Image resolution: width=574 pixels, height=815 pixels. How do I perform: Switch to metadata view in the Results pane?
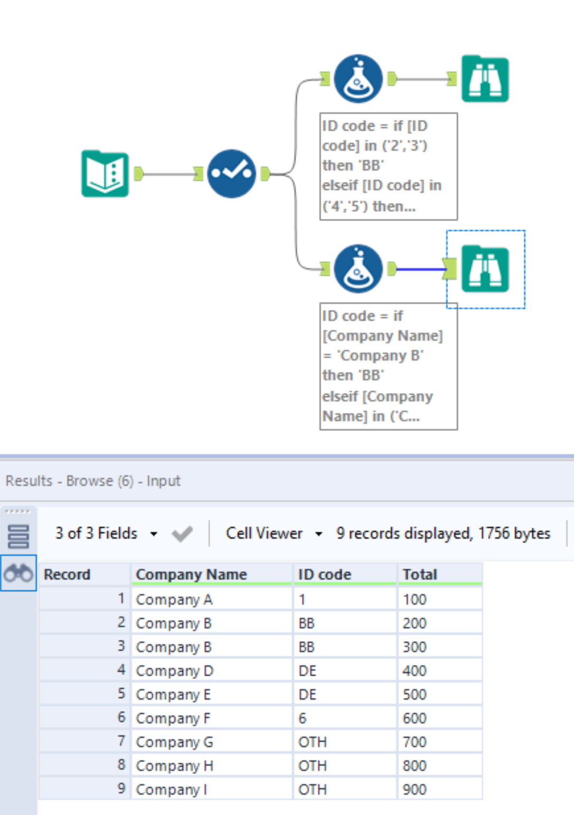click(x=17, y=536)
